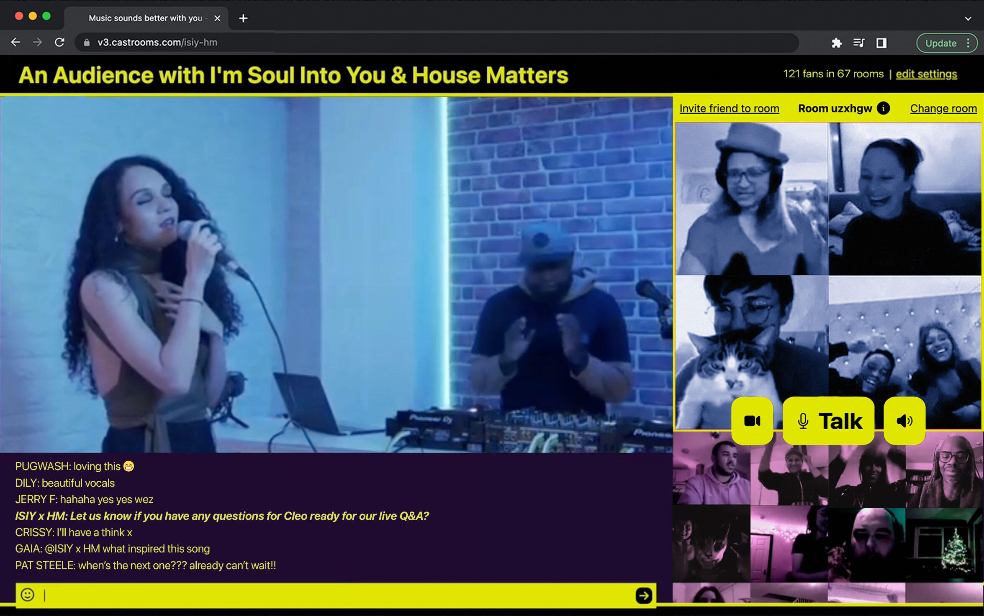Screen dimensions: 984x616
Task: Click the 'GAIA: @ISIY x HM' chat message
Action: [113, 549]
